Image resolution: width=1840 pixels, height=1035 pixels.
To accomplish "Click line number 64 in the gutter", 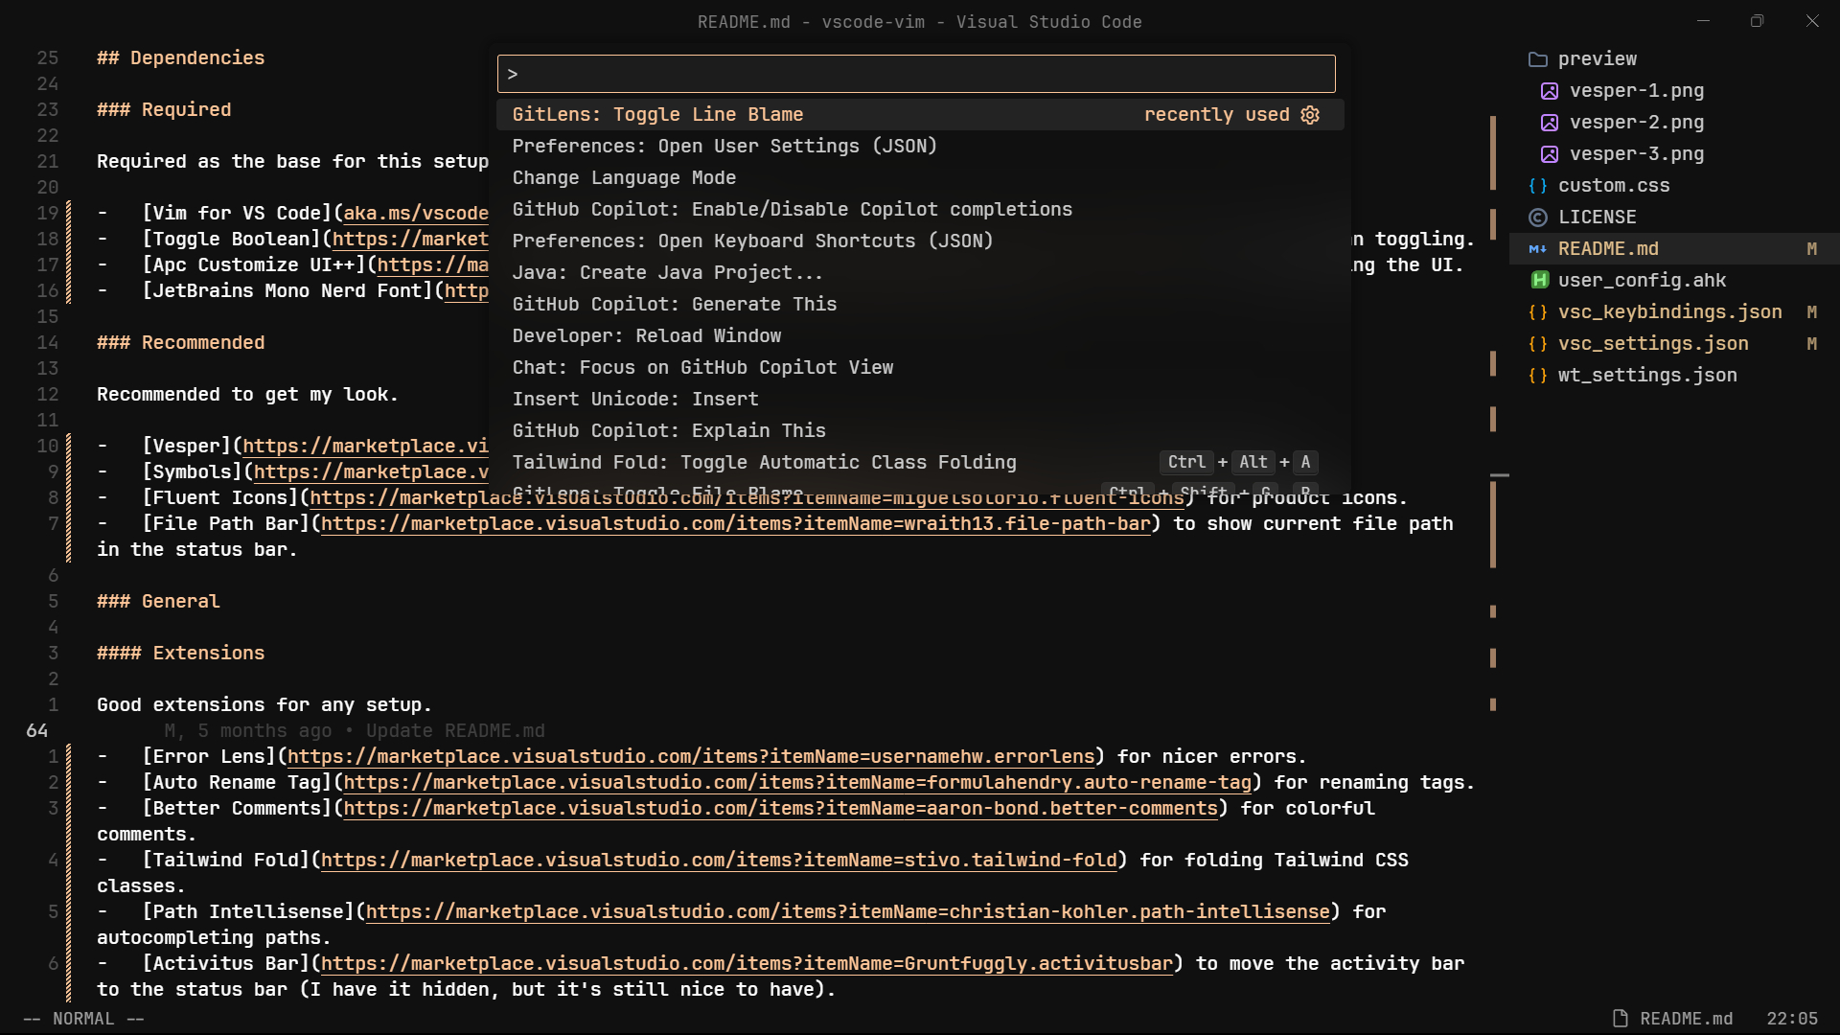I will [37, 731].
